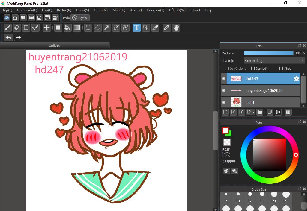Select the Magic Wand tool
This screenshot has height=211, width=307.
106,28
